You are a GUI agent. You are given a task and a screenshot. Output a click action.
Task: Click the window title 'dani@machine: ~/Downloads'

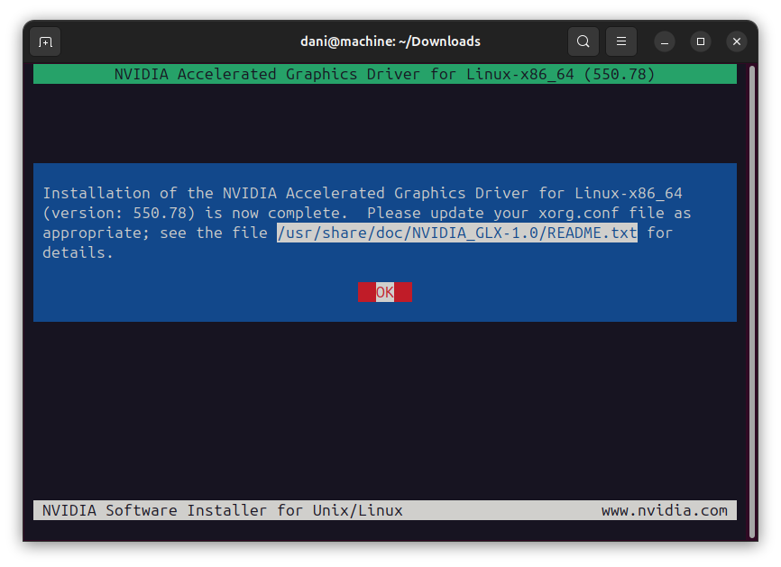tap(390, 41)
